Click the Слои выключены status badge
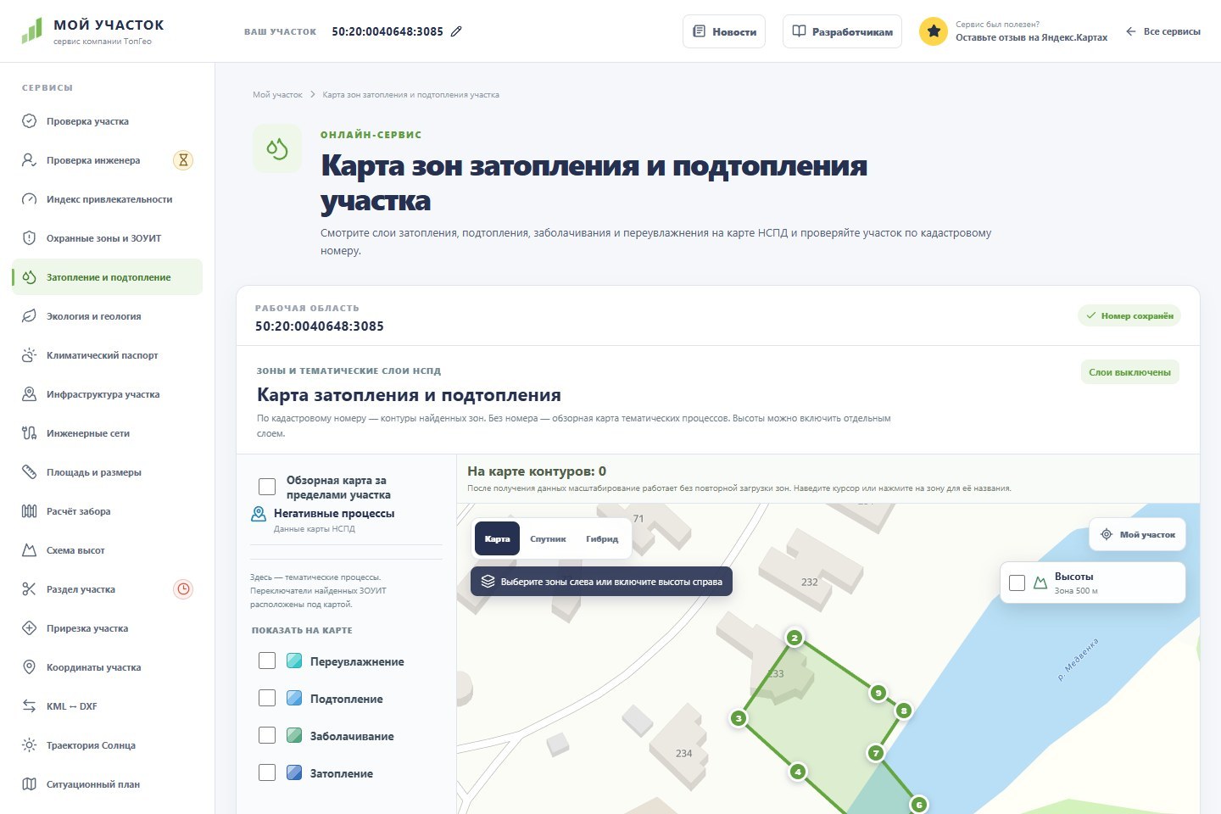Viewport: 1221px width, 814px height. pos(1129,372)
